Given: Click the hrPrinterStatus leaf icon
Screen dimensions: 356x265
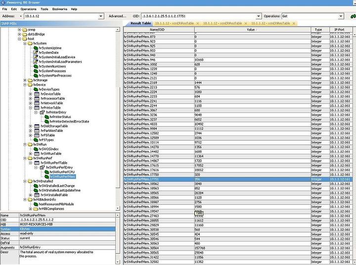Looking at the screenshot, I should click(47, 117).
